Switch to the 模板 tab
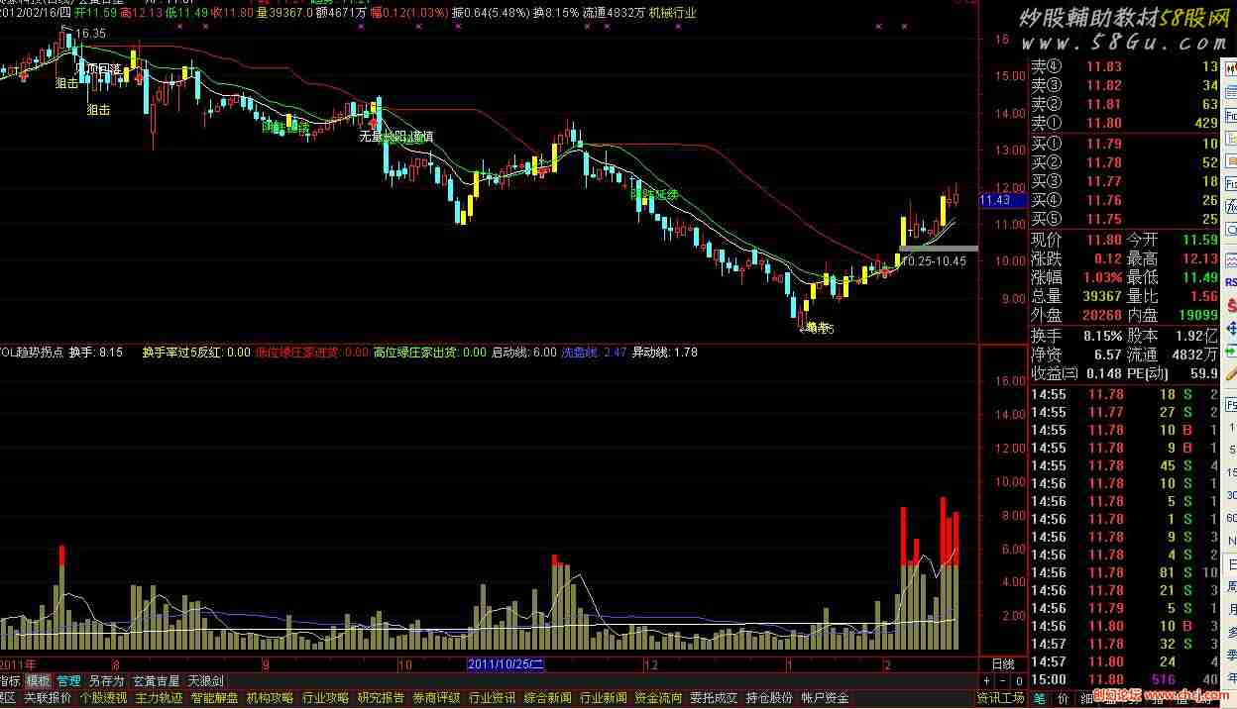 [39, 681]
